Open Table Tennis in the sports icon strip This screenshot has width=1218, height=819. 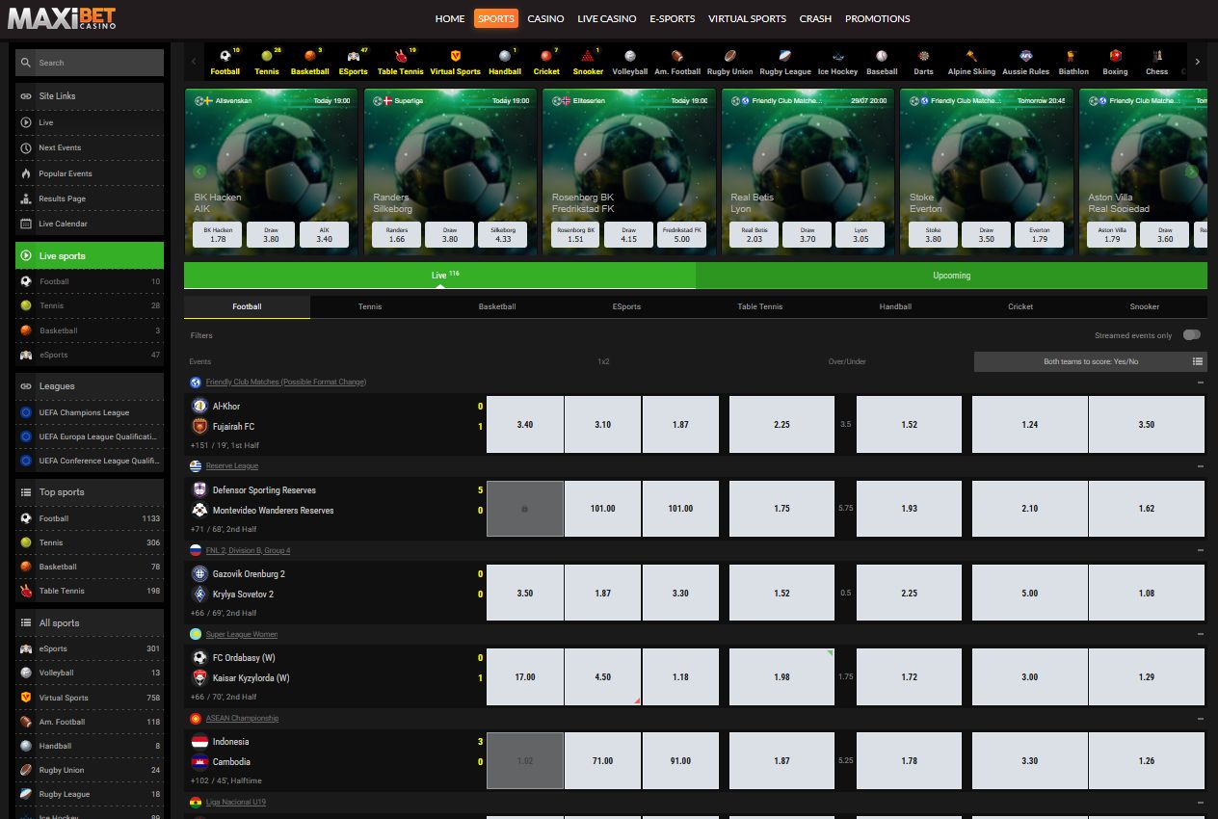(400, 63)
